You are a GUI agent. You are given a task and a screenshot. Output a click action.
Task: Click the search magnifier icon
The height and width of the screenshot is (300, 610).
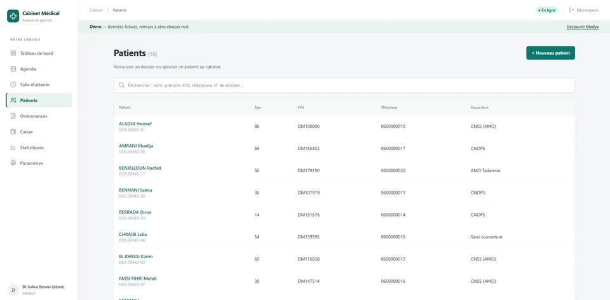(122, 85)
